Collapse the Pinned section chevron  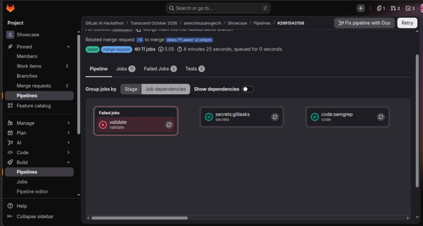(68, 47)
